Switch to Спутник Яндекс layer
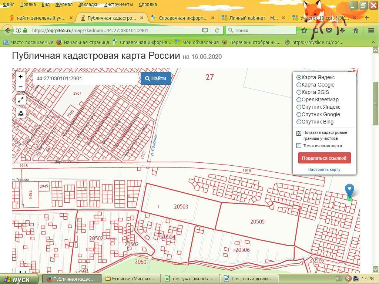Image resolution: width=379 pixels, height=284 pixels. click(x=299, y=107)
